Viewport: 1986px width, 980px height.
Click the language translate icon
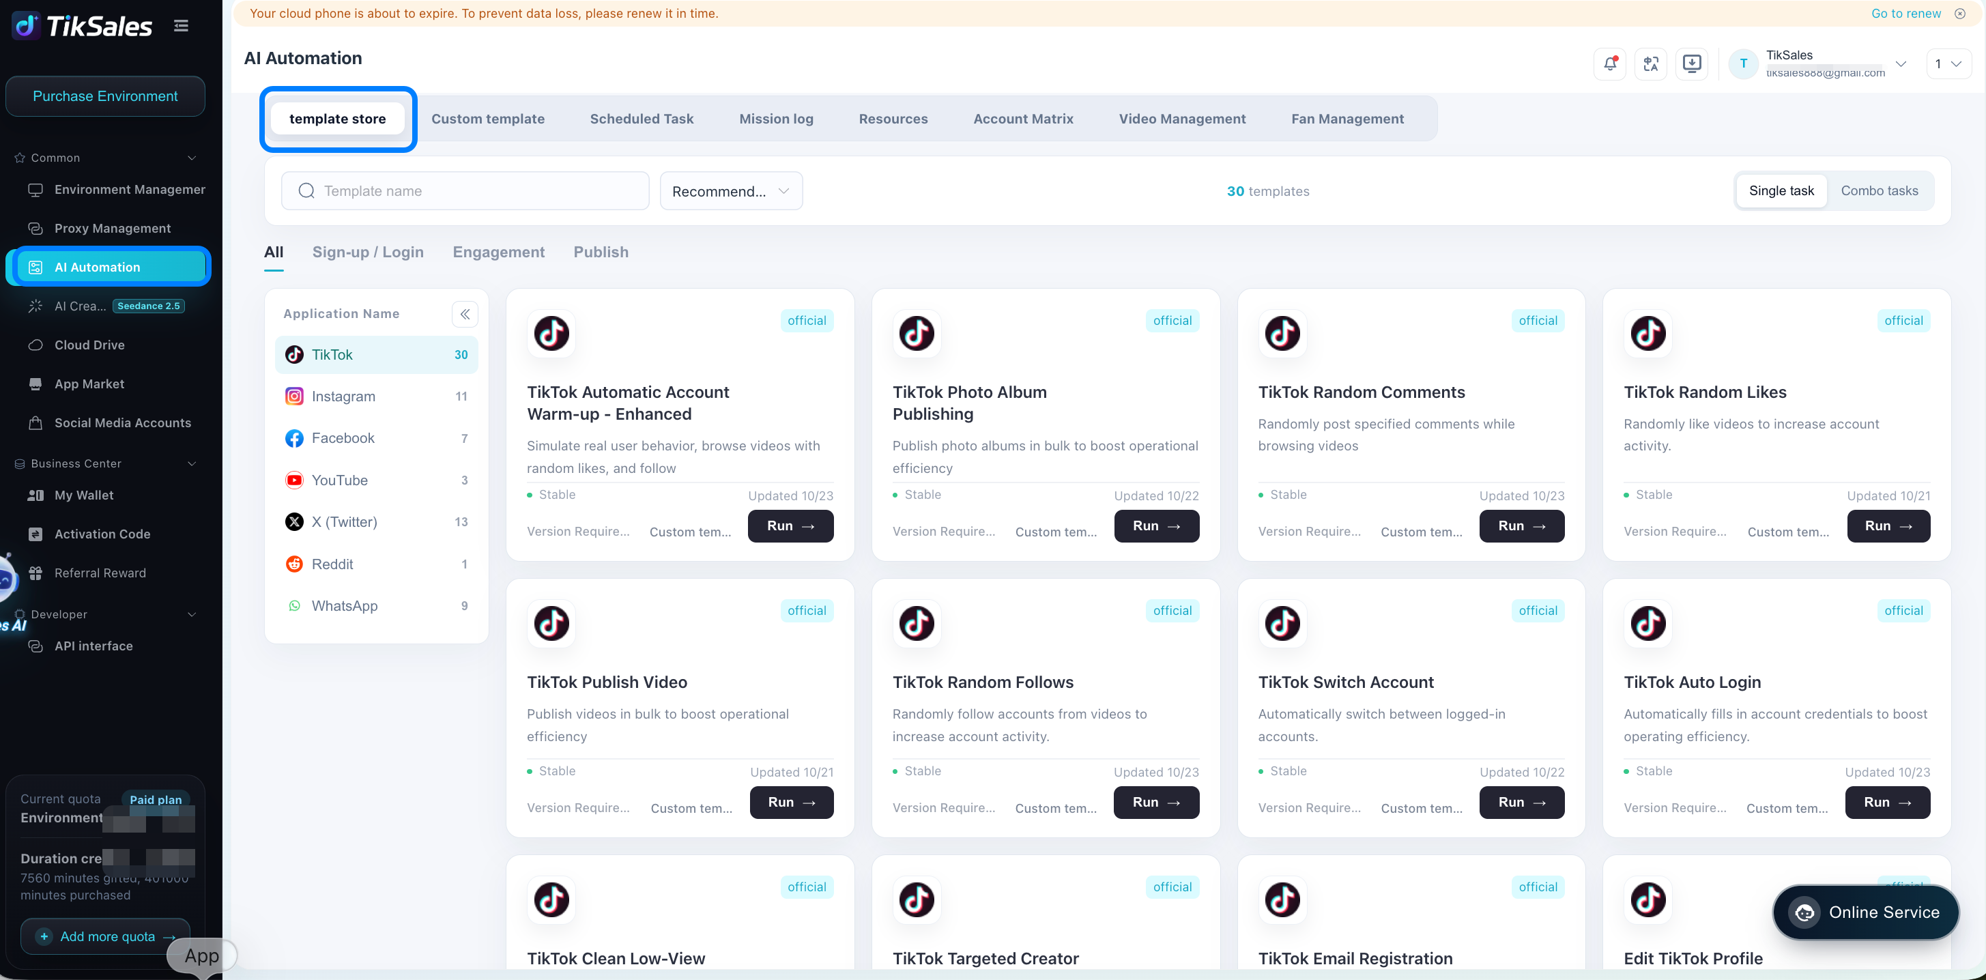pyautogui.click(x=1651, y=64)
